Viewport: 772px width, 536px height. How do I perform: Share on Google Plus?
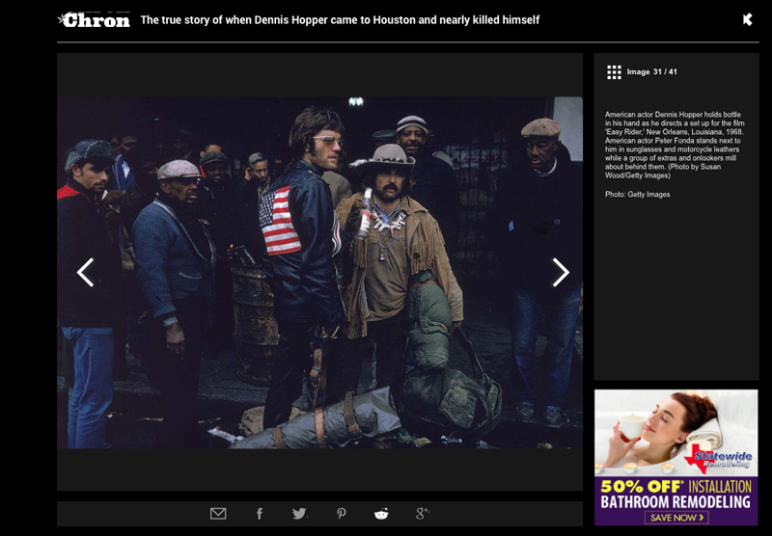point(422,514)
